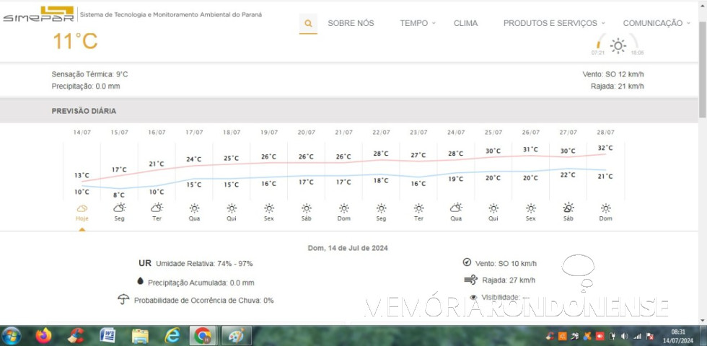Pick the Sáb 27/07 forecast icon
707x346 pixels.
tap(568, 208)
